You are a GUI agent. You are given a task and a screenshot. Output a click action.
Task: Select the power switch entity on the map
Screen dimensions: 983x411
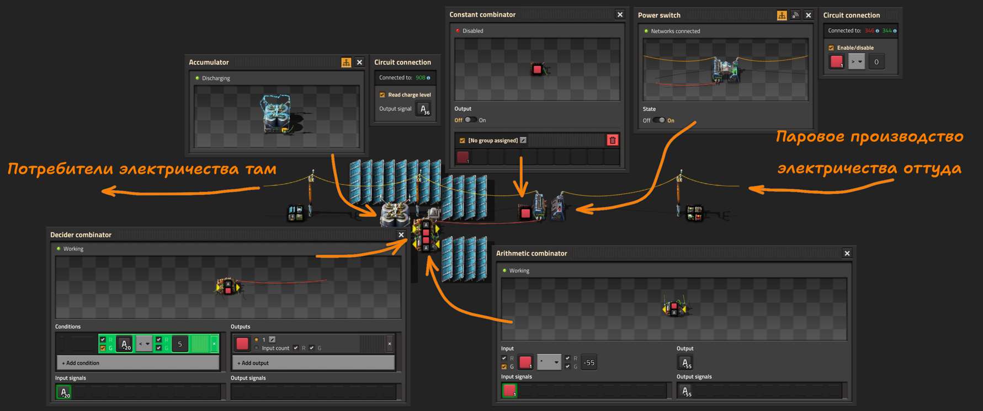(x=549, y=206)
